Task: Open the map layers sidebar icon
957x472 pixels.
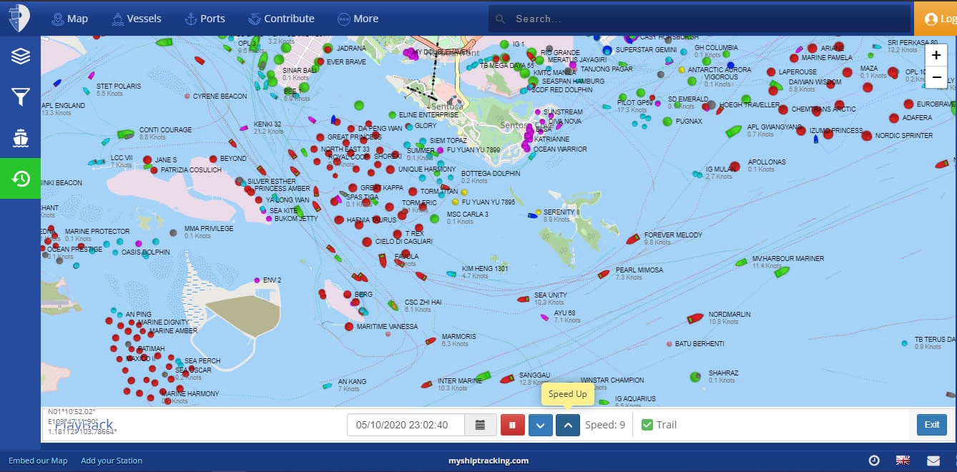Action: 20,56
